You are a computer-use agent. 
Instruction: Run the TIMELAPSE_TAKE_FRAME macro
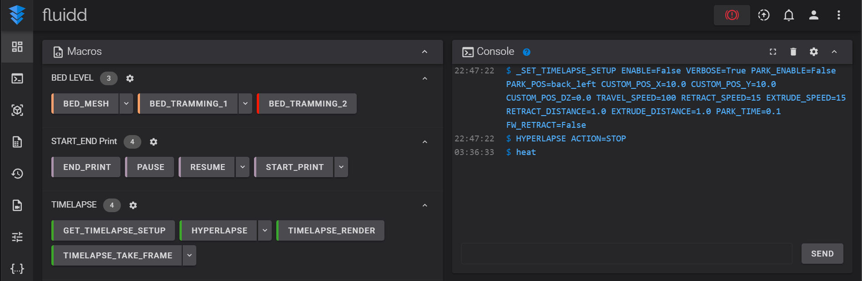point(117,256)
